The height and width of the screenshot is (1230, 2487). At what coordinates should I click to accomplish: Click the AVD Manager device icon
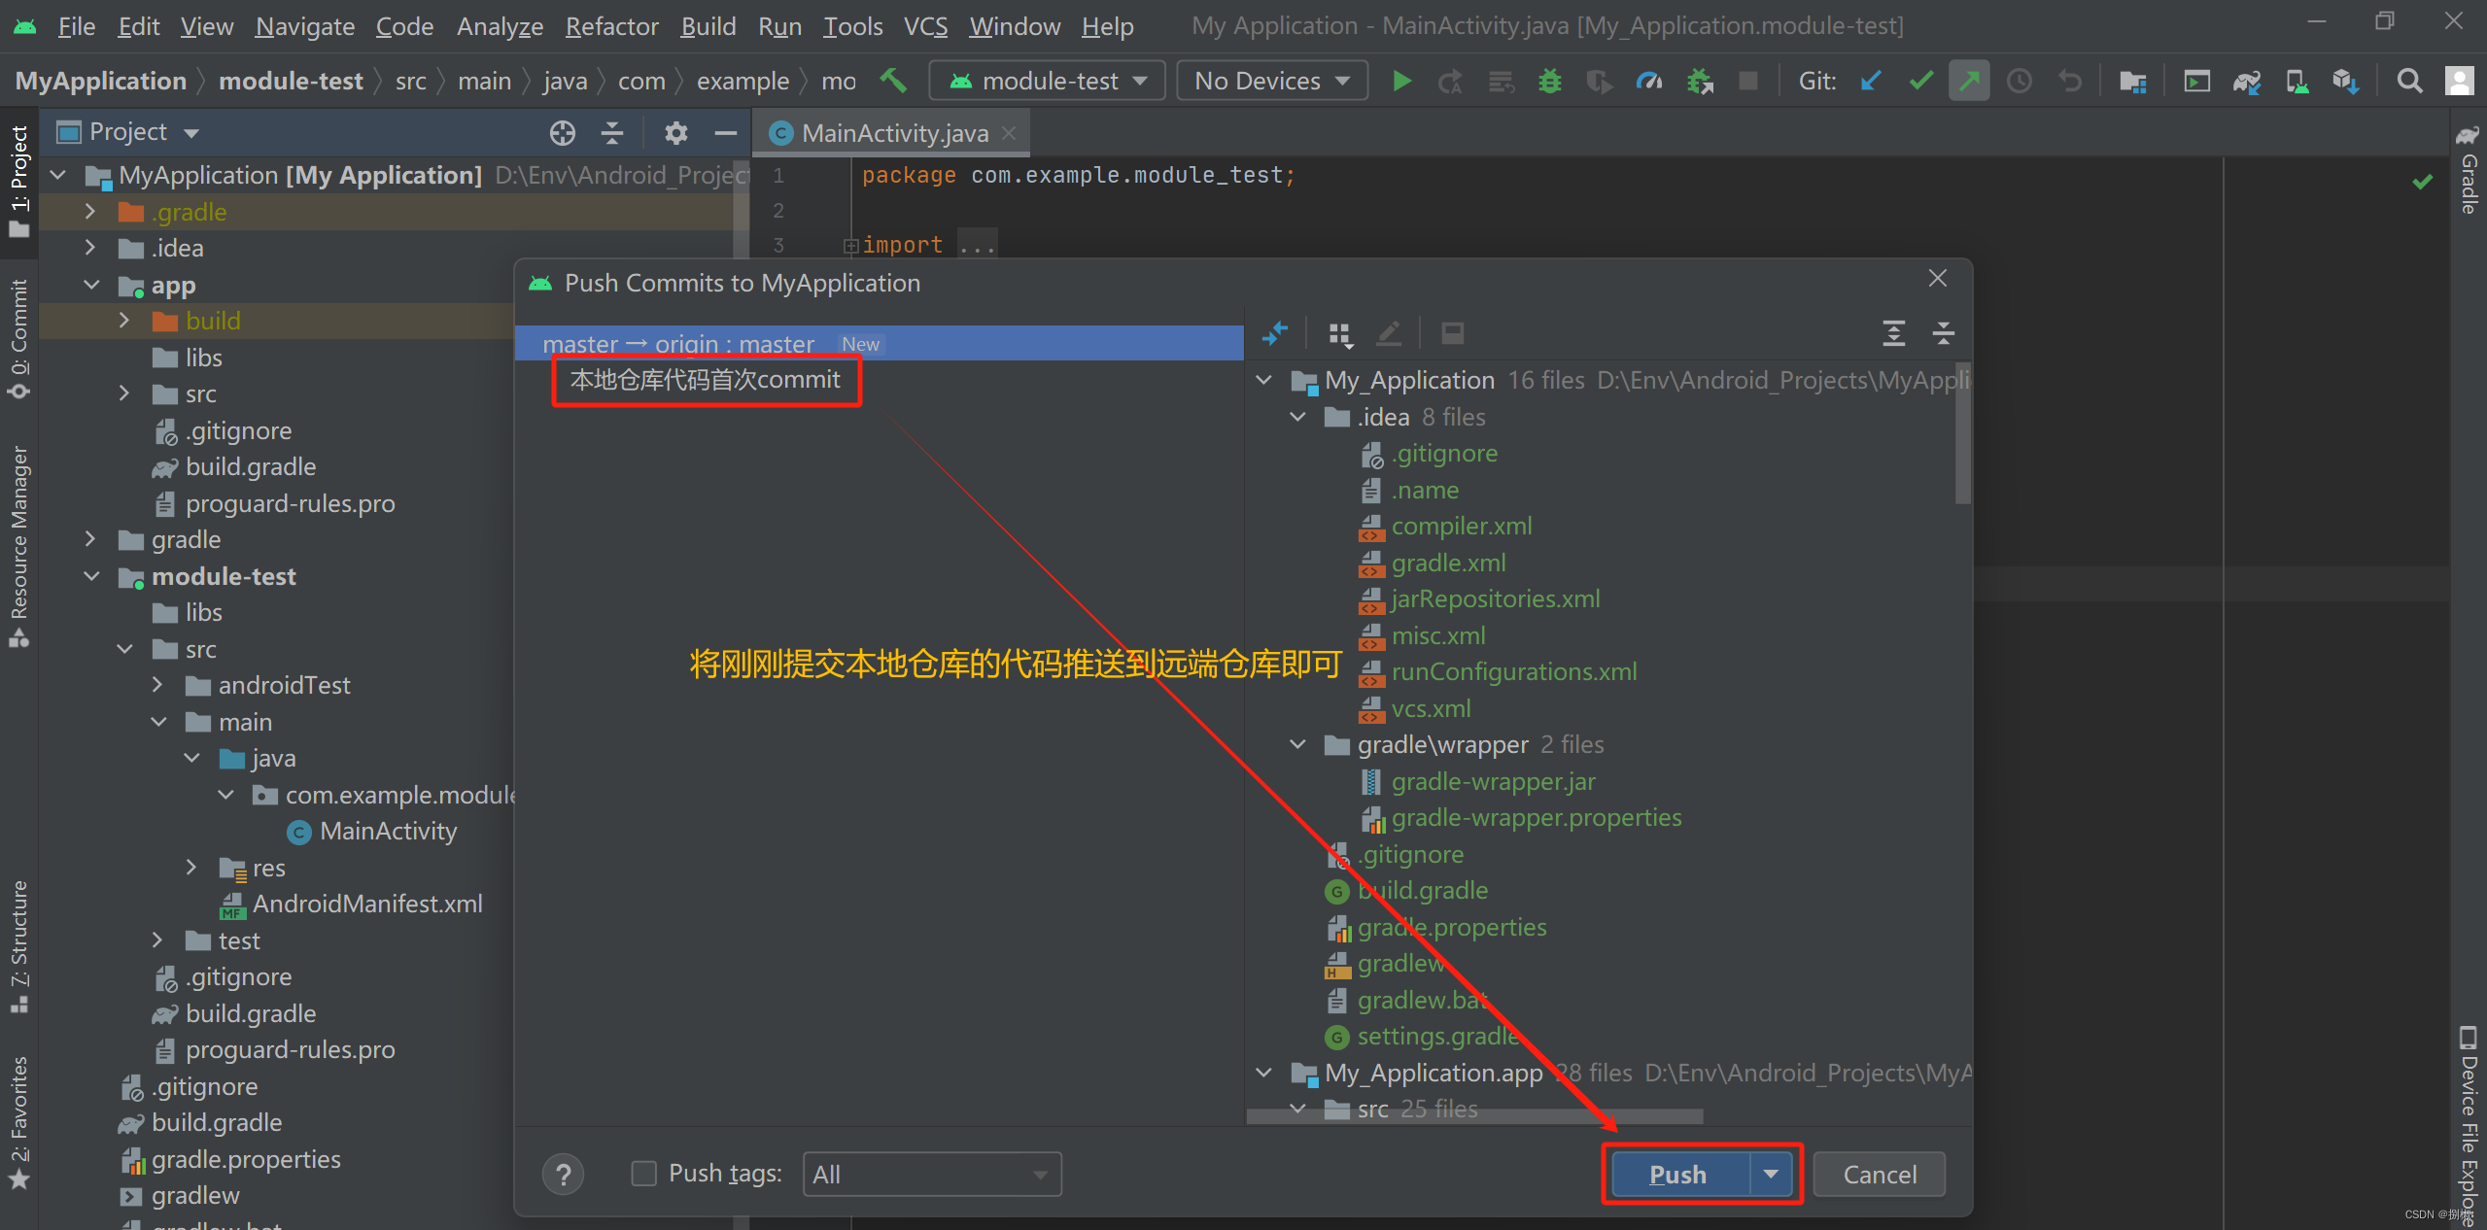coord(2298,81)
